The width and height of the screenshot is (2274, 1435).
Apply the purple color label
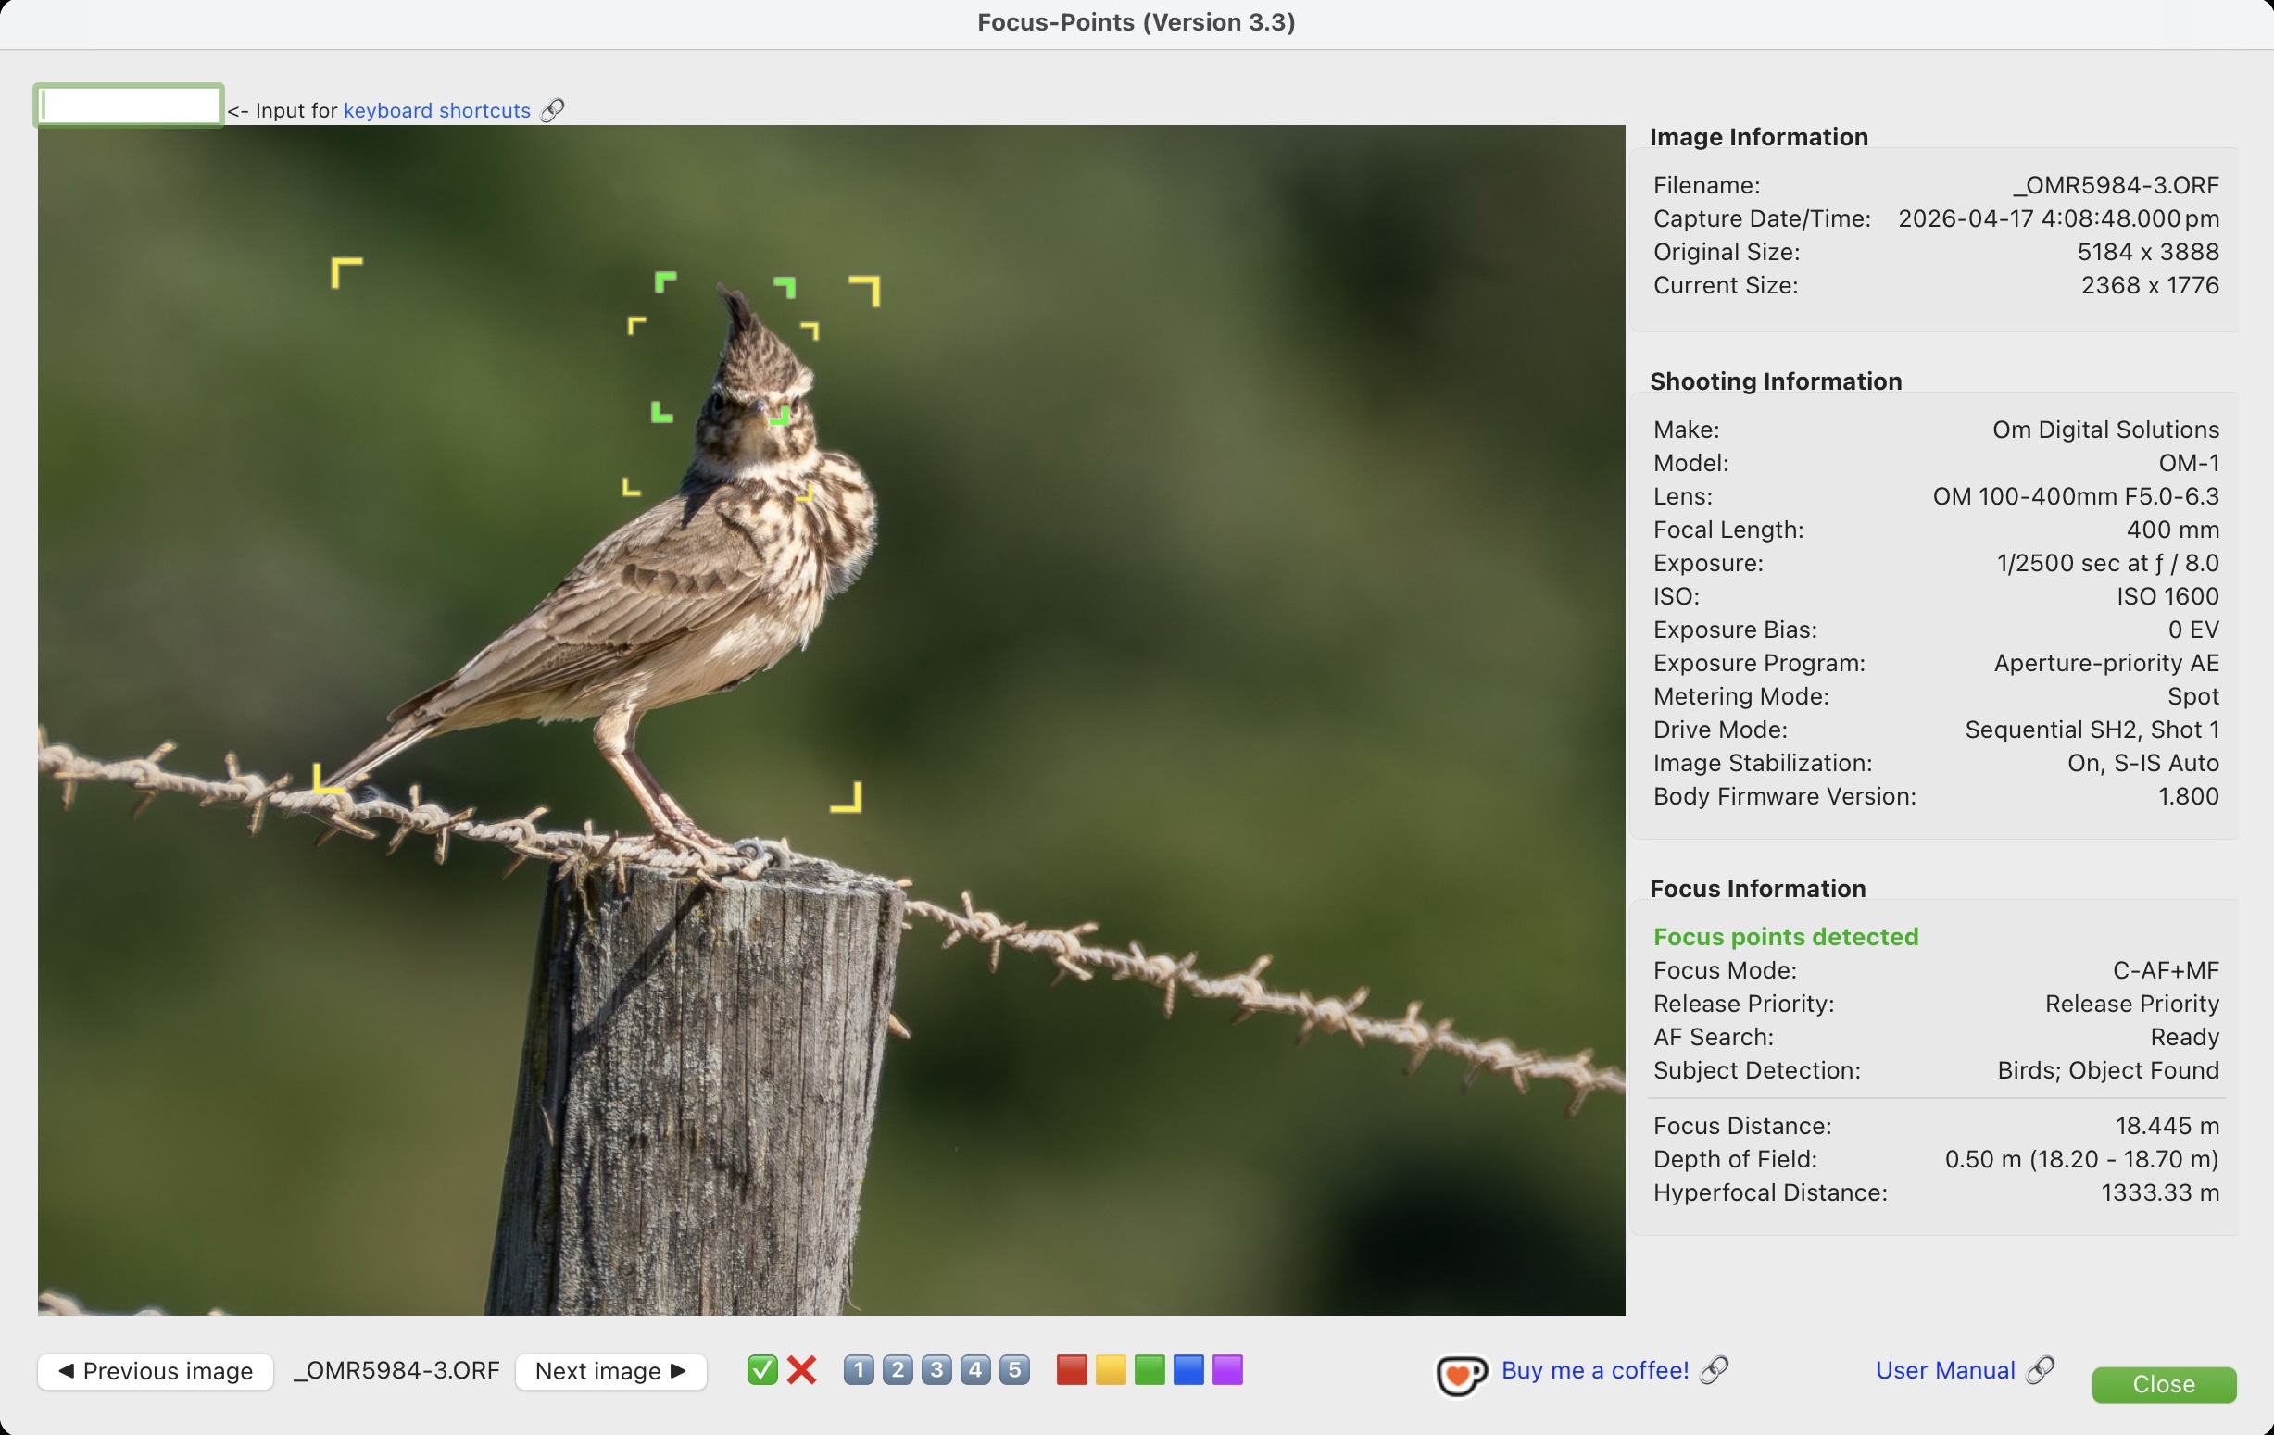[x=1227, y=1370]
